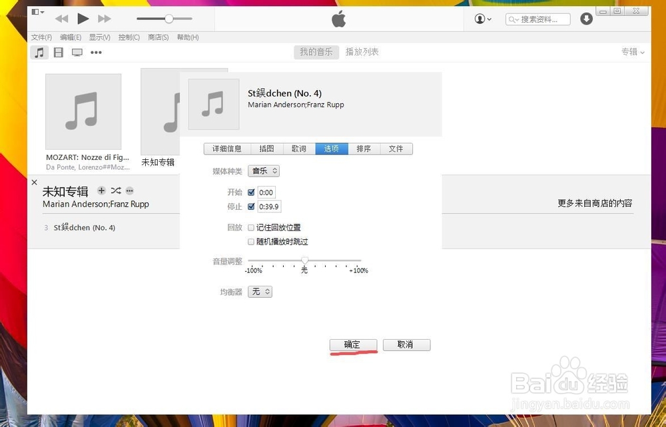
Task: Set 音量调整 slider to 无
Action: 304,260
